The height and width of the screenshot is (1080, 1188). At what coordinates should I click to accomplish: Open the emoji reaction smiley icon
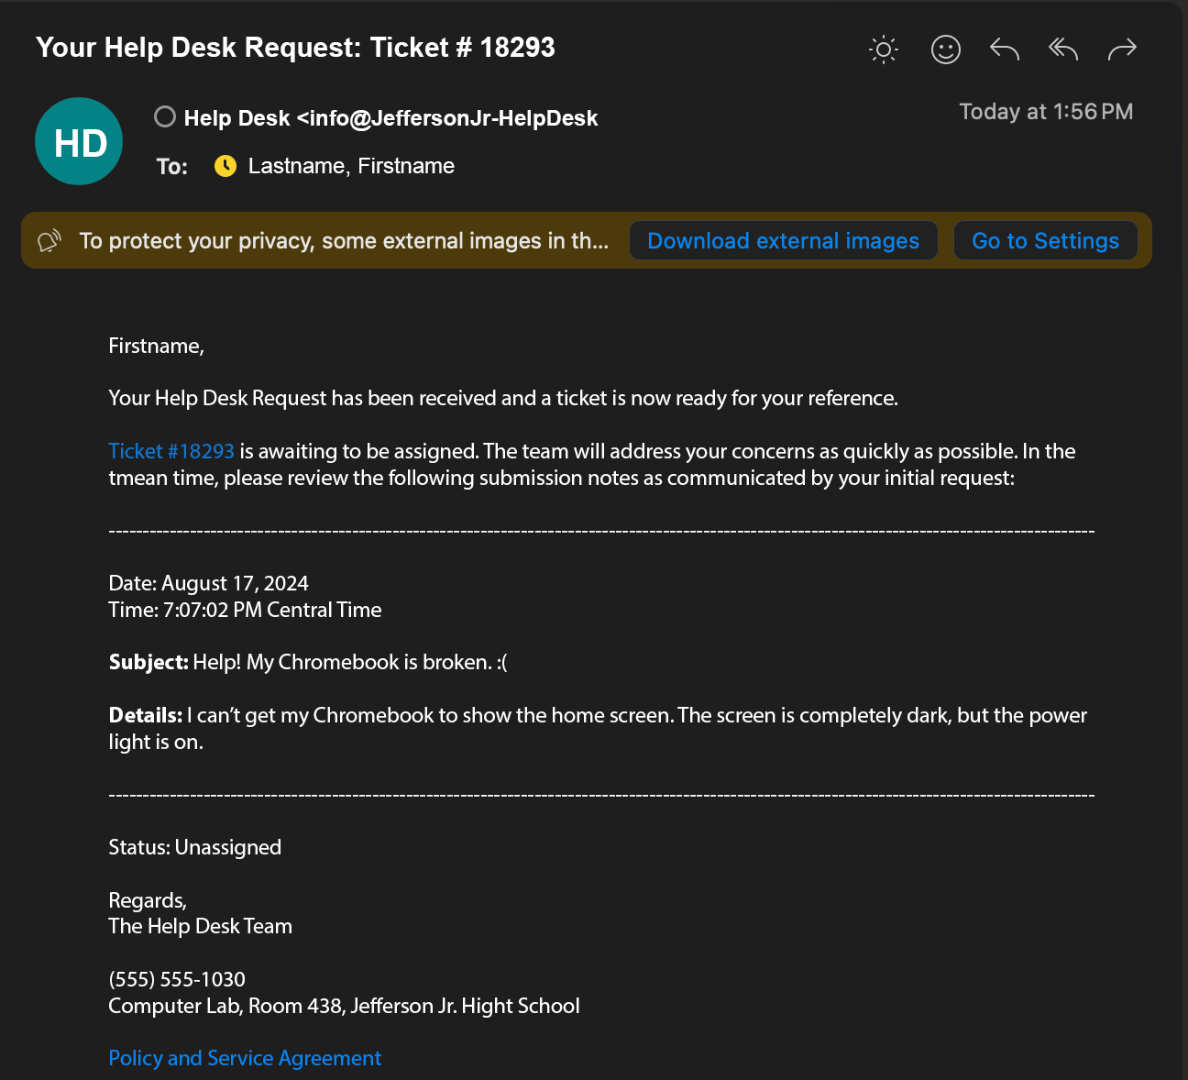[x=945, y=49]
